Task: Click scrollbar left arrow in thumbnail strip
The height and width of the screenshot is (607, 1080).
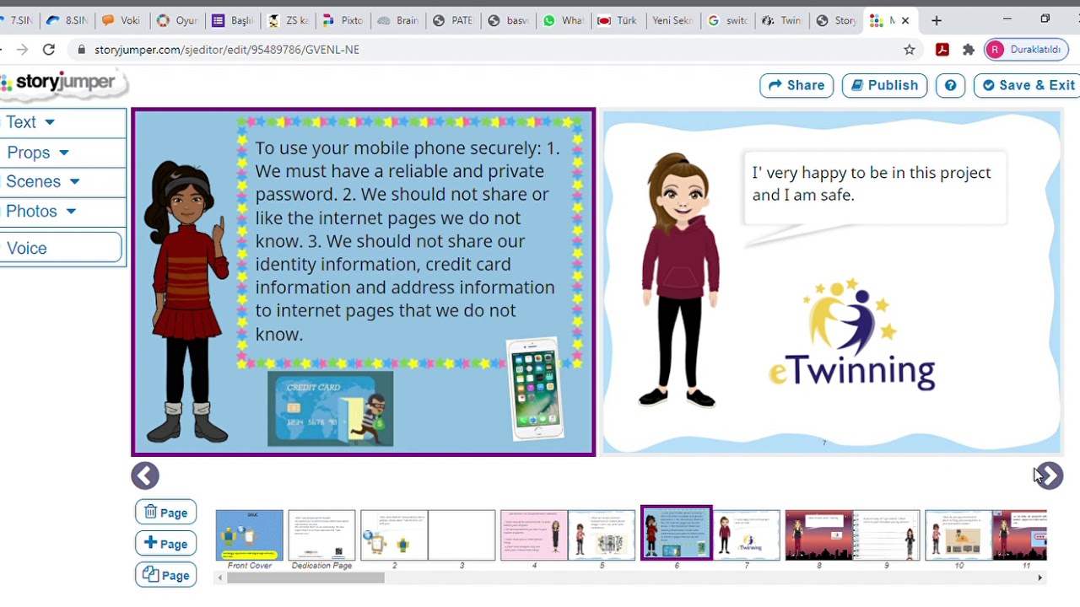Action: click(219, 577)
